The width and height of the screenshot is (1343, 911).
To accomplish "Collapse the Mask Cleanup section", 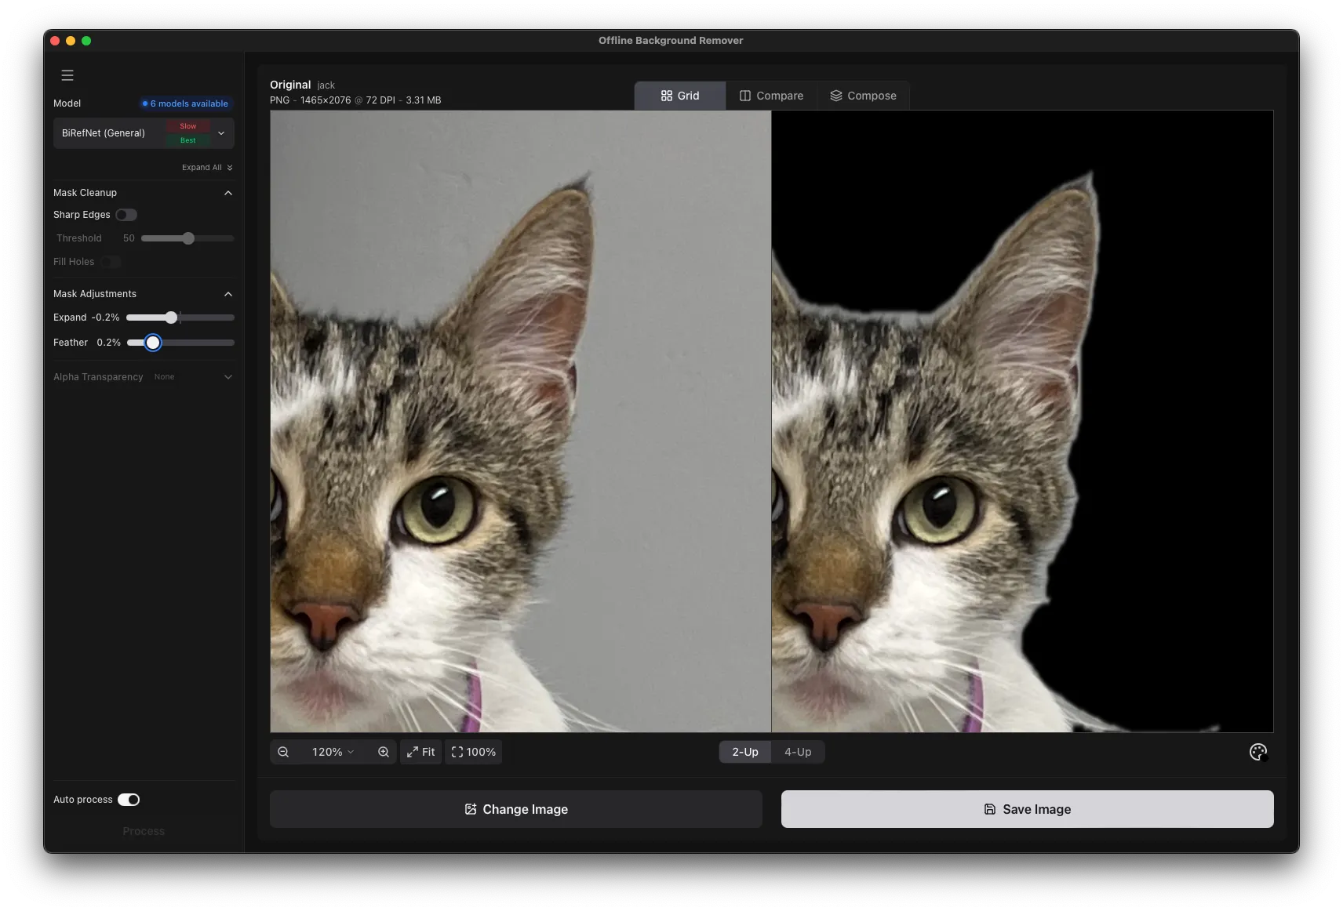I will 227,193.
